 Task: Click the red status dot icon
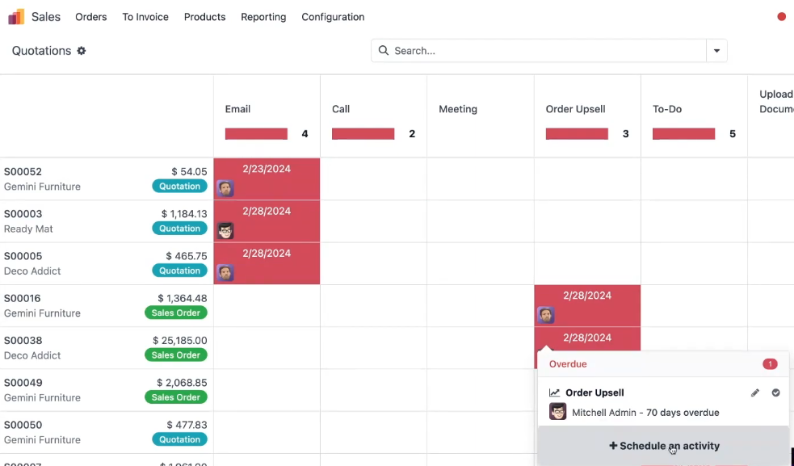pyautogui.click(x=781, y=17)
